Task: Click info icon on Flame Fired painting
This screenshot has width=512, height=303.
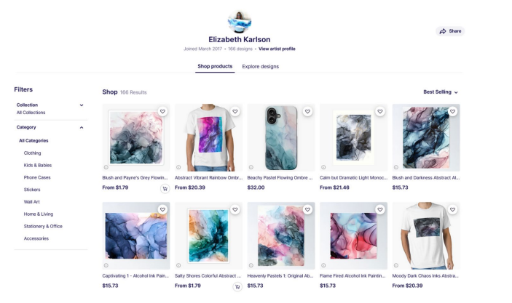Action: point(323,265)
